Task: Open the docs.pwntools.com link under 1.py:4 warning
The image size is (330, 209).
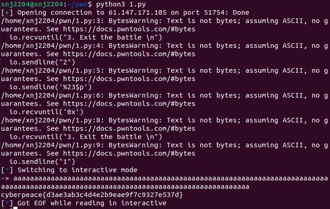Action: pos(129,54)
